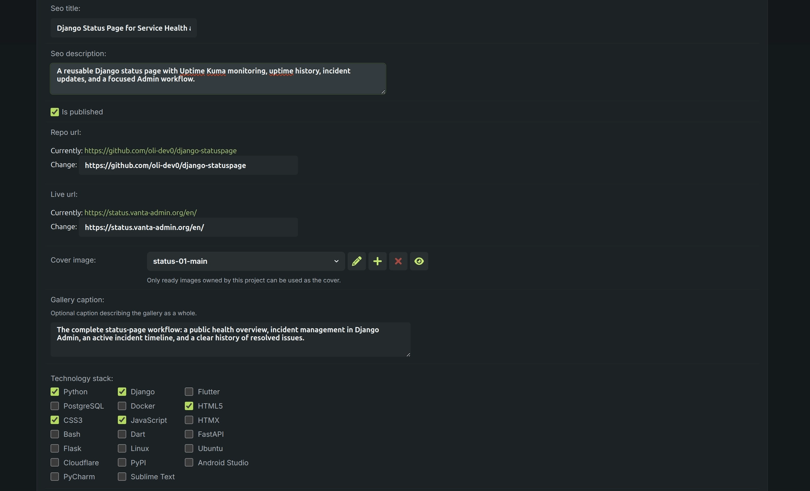Viewport: 810px width, 491px height.
Task: Click the red X delete image icon
Action: pos(398,261)
